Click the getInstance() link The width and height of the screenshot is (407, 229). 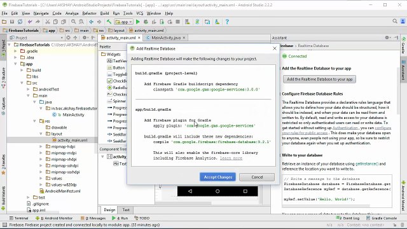pos(367,164)
